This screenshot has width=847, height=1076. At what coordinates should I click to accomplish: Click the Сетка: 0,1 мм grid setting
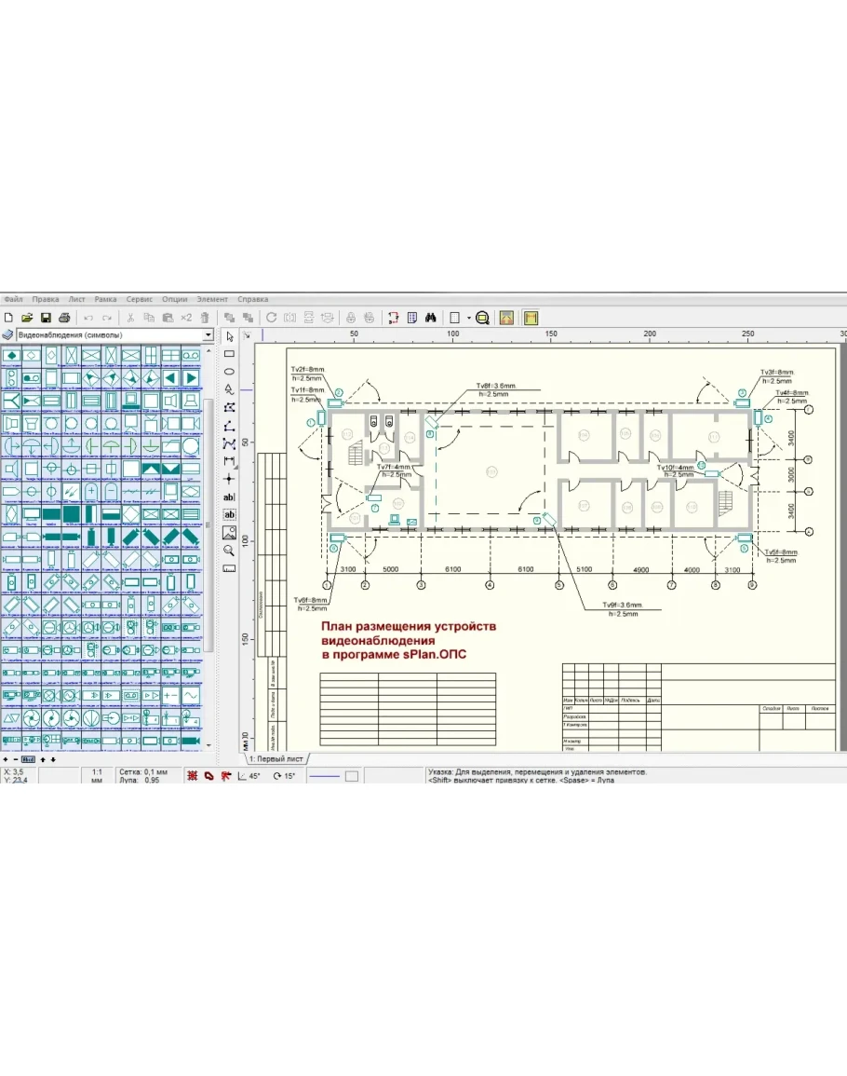coord(142,772)
